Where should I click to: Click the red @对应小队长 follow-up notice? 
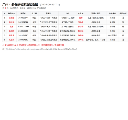tap(33, 45)
